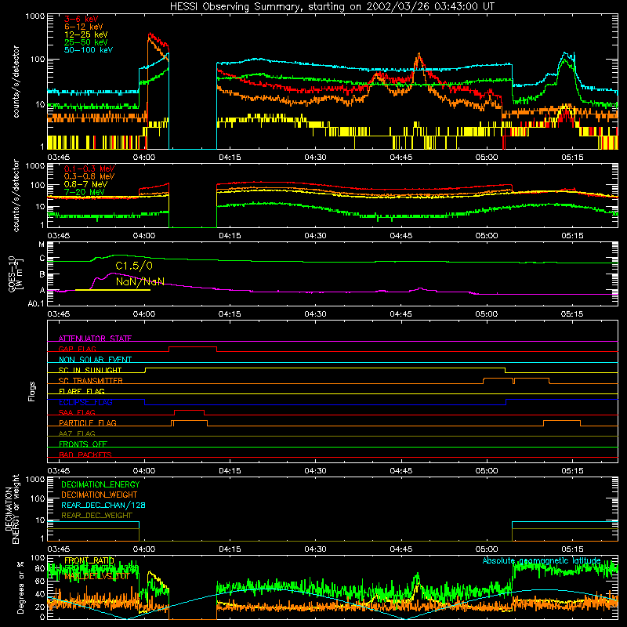Click the DECIMATION_ENERGY legend label
Viewport: 627px width, 627px height.
click(100, 484)
